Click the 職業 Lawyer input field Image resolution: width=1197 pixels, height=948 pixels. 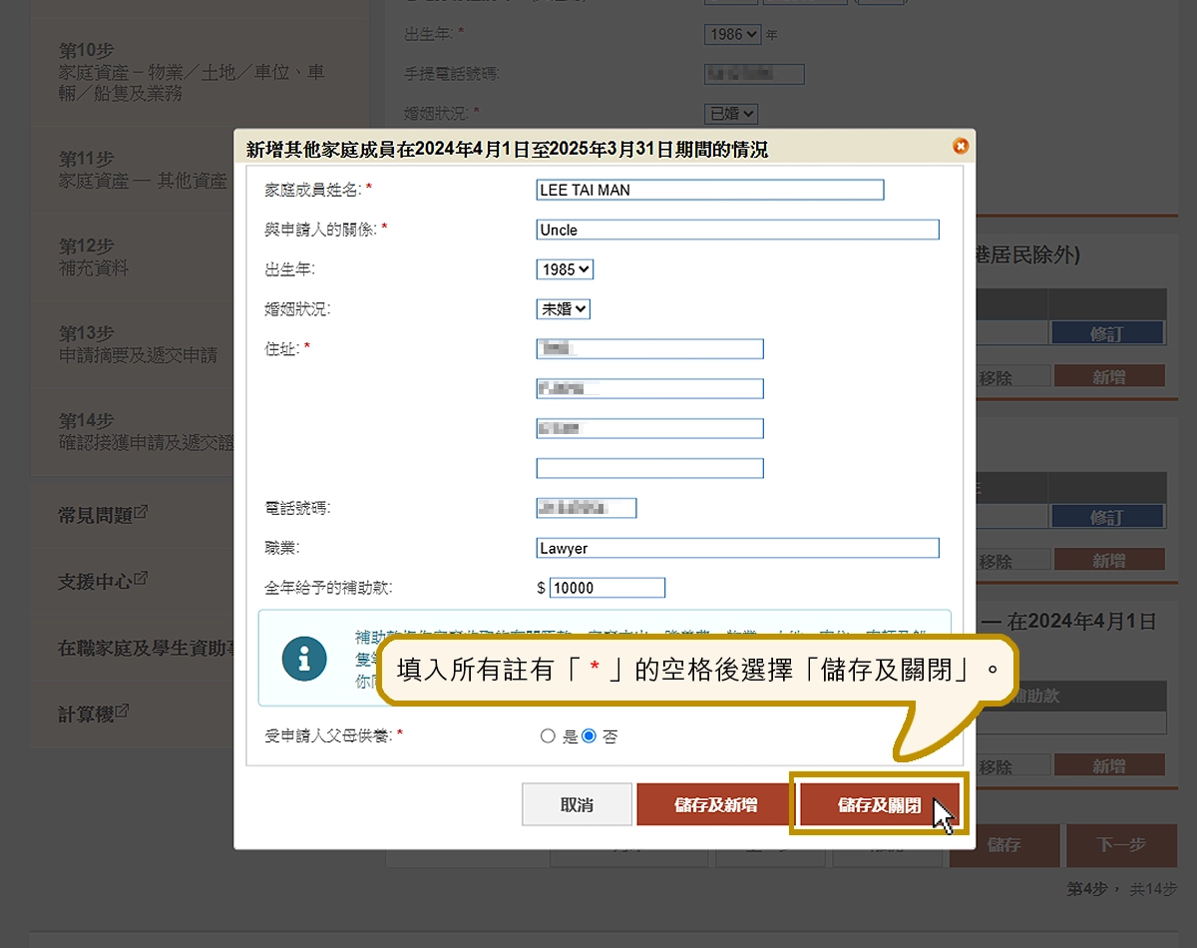[737, 548]
